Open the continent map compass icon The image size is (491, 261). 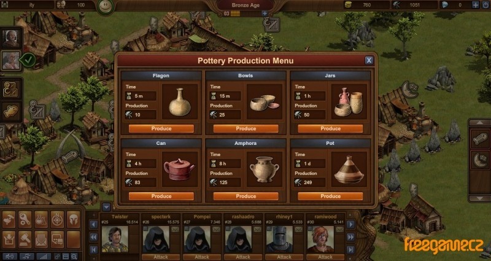pos(57,219)
